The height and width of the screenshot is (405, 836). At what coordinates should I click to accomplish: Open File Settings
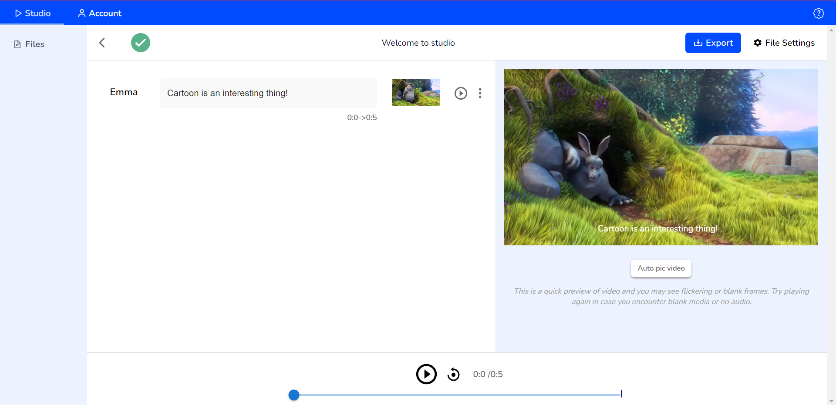pos(784,43)
